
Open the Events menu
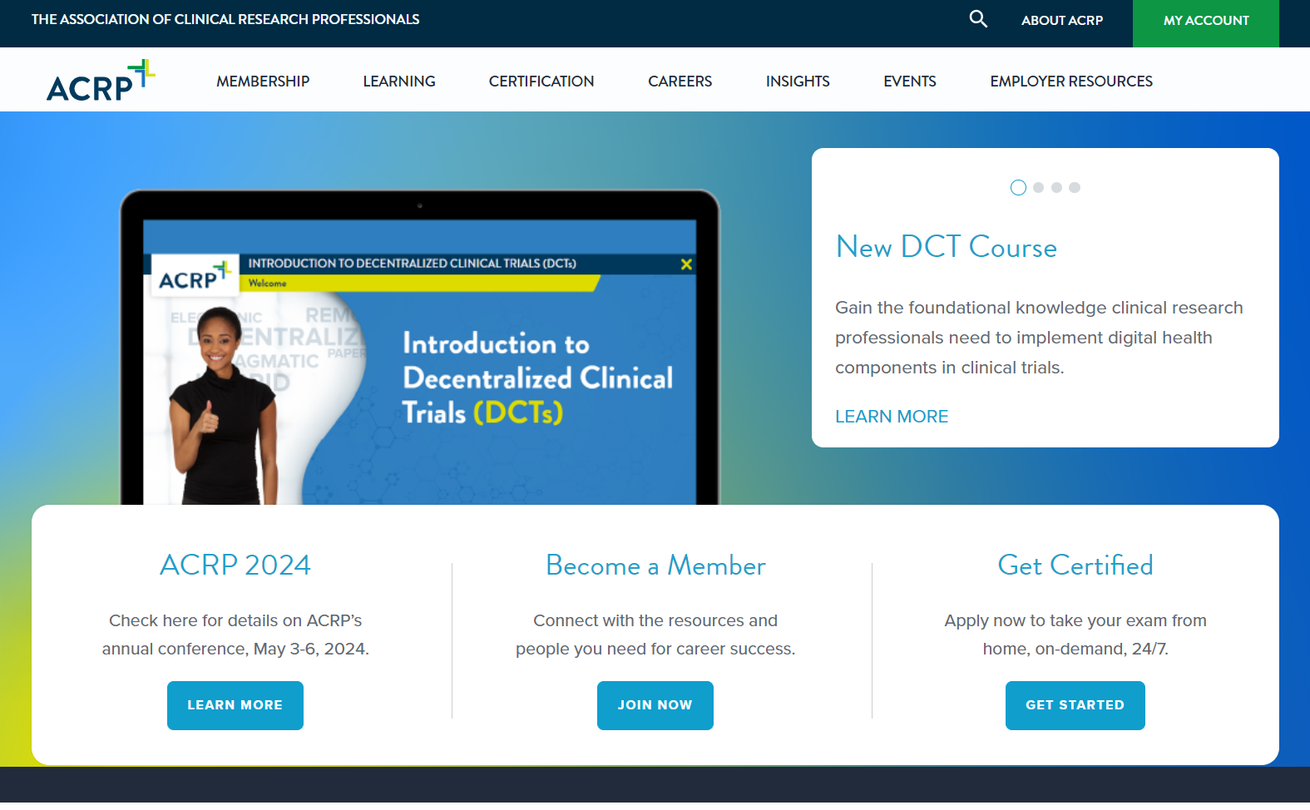910,81
